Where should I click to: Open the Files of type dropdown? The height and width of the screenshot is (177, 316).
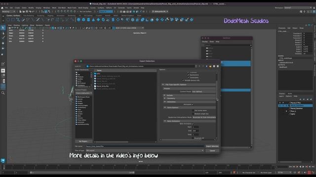pos(145,150)
